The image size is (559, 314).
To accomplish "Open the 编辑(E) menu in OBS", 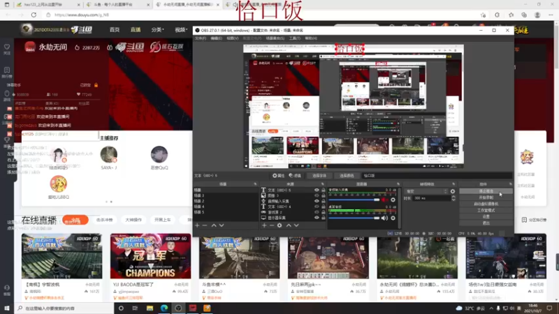I will pos(216,38).
